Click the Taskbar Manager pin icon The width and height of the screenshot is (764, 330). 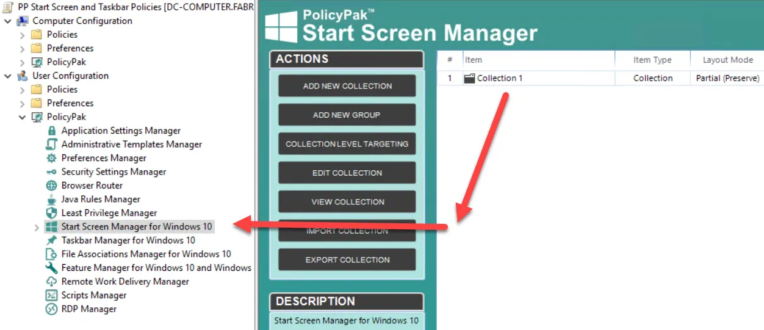[x=52, y=240]
